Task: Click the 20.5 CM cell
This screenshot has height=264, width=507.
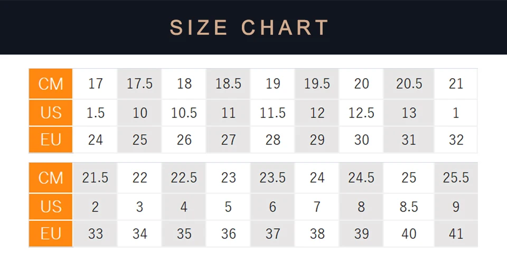Action: pos(409,83)
